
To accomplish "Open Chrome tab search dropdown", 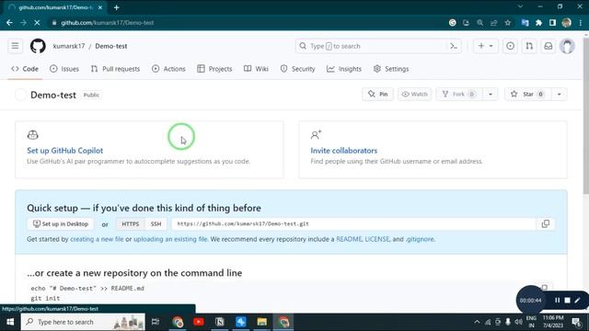I will click(520, 6).
